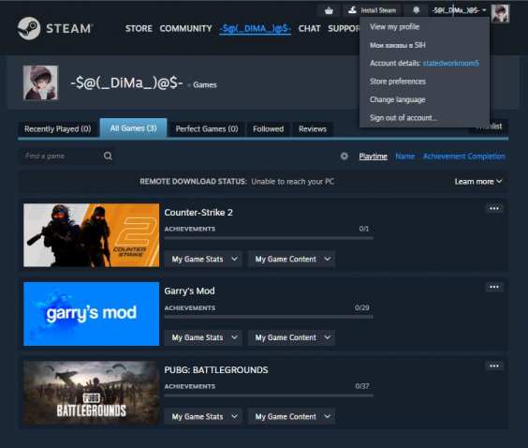Open three-dots menu for Counter-Strike 2
Screen dimensions: 528x448
click(494, 208)
